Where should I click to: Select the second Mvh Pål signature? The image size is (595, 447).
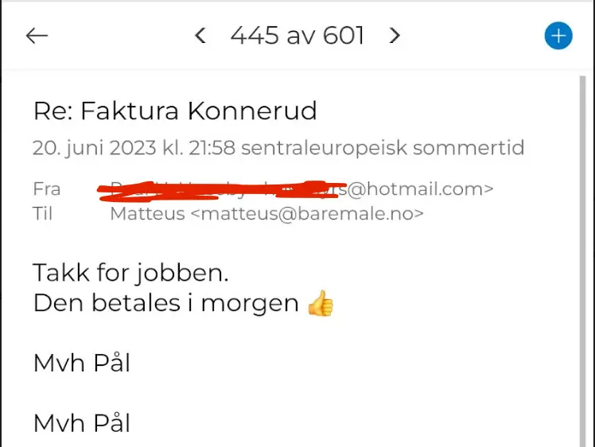point(82,422)
